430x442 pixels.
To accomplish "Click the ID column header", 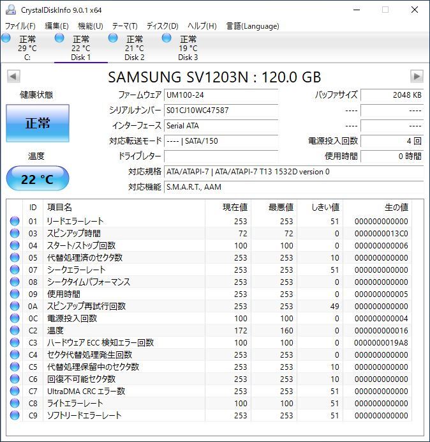I will tap(33, 207).
